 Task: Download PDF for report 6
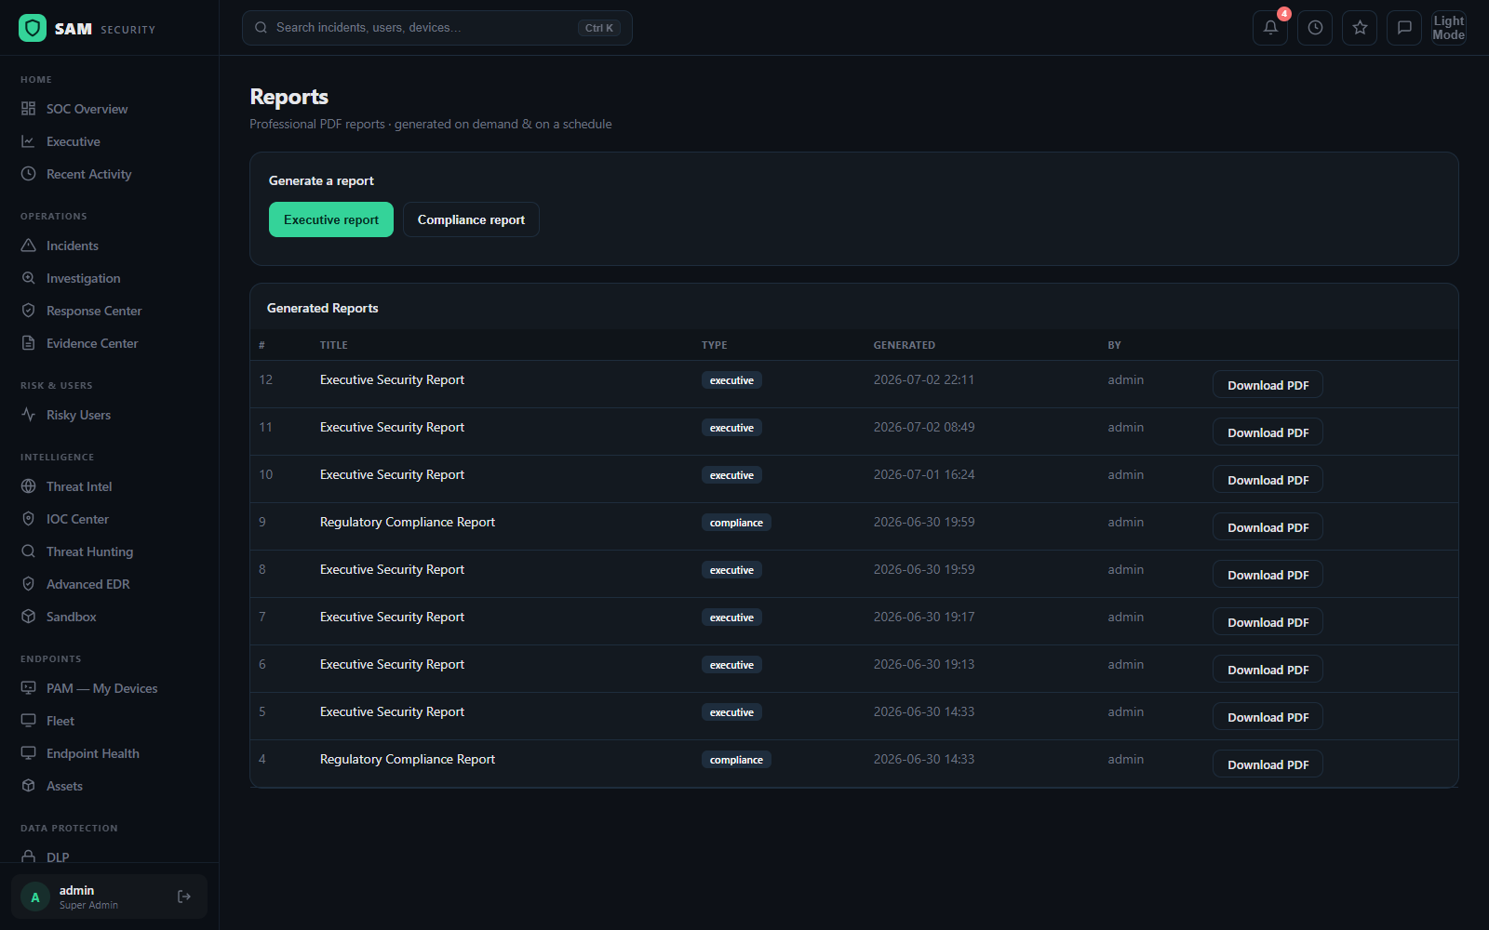[x=1268, y=670]
